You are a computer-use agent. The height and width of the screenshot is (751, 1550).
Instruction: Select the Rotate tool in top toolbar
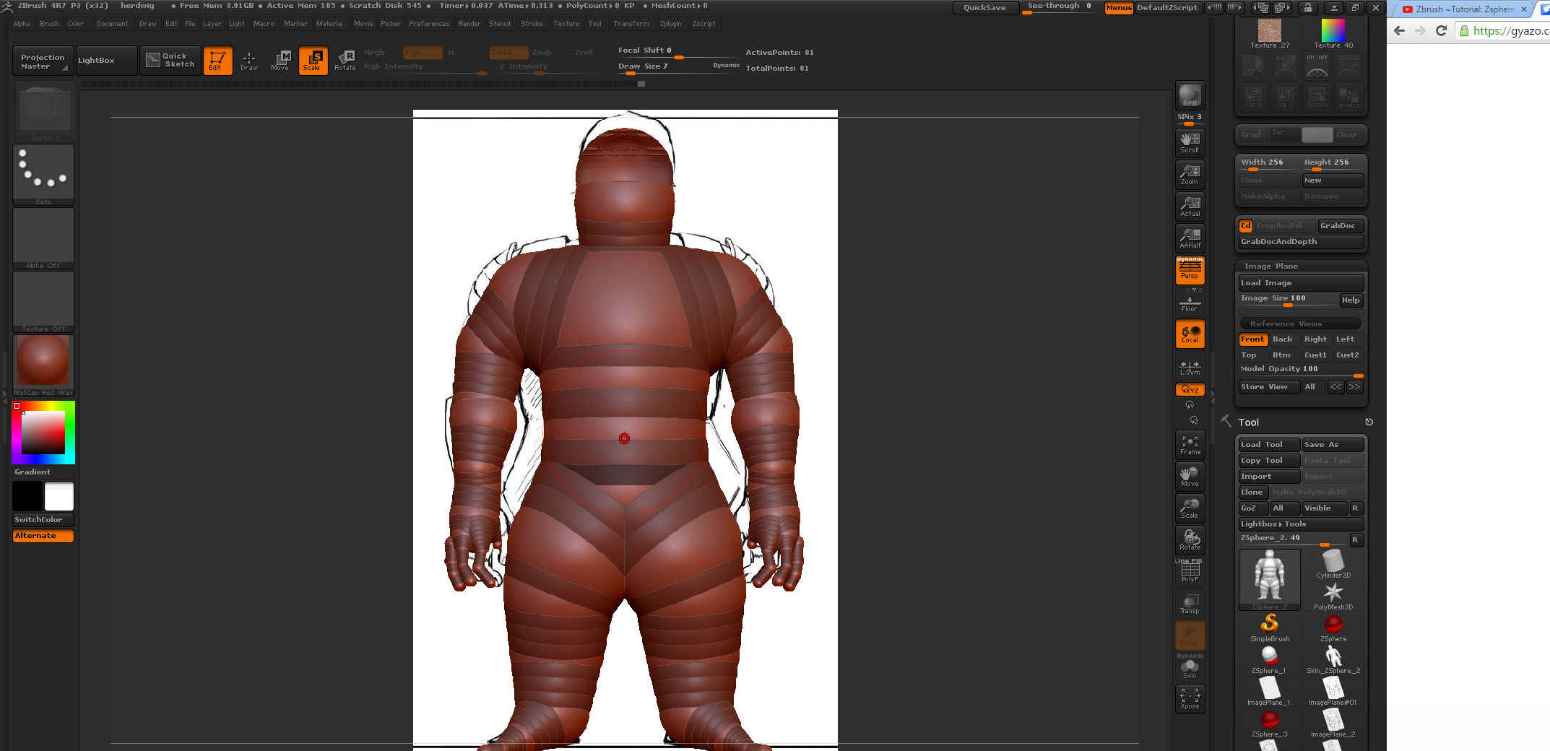pyautogui.click(x=345, y=60)
